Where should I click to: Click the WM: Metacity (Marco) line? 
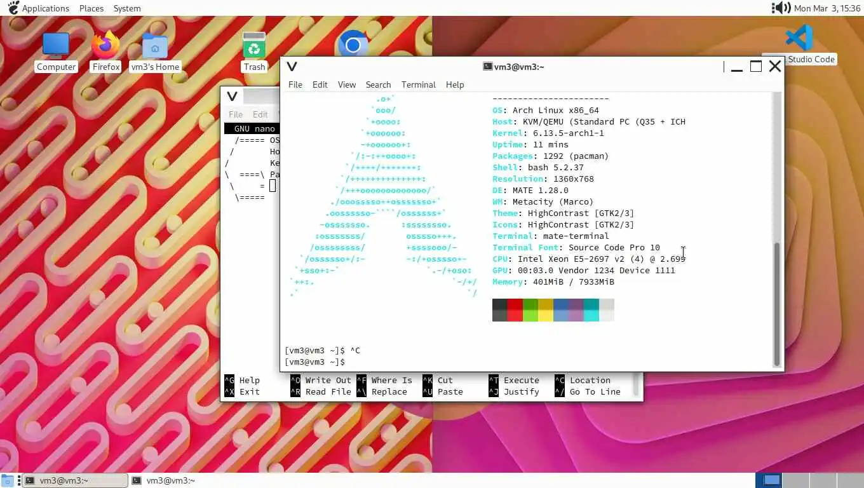point(543,202)
